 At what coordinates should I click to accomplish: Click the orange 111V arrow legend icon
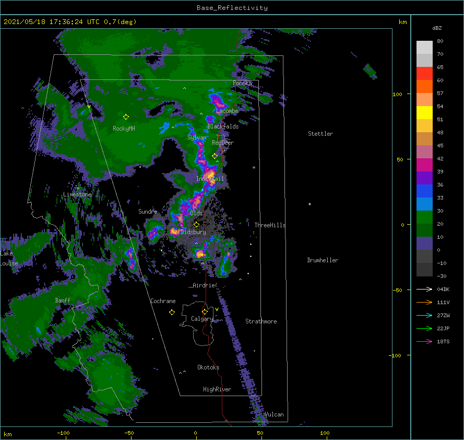tap(424, 302)
